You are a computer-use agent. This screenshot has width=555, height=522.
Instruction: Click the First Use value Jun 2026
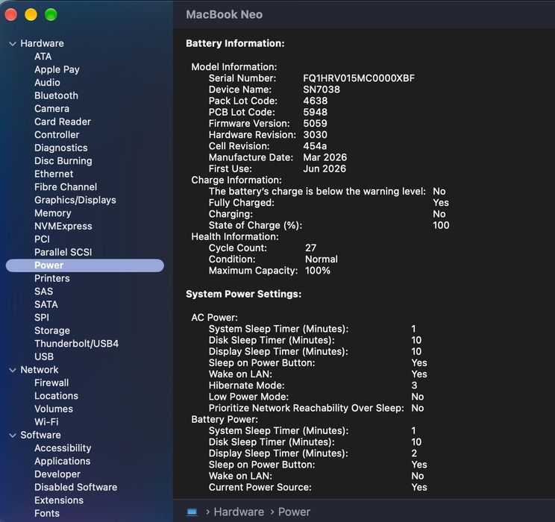pyautogui.click(x=324, y=169)
